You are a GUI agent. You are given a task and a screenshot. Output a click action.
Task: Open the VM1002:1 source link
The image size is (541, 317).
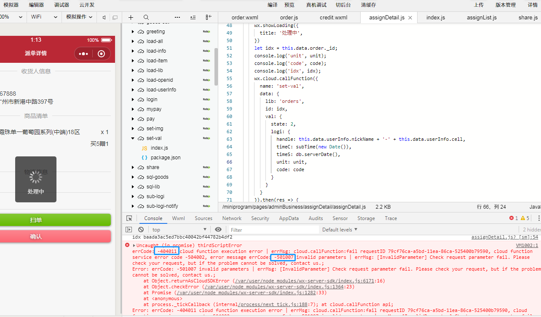[x=527, y=245]
